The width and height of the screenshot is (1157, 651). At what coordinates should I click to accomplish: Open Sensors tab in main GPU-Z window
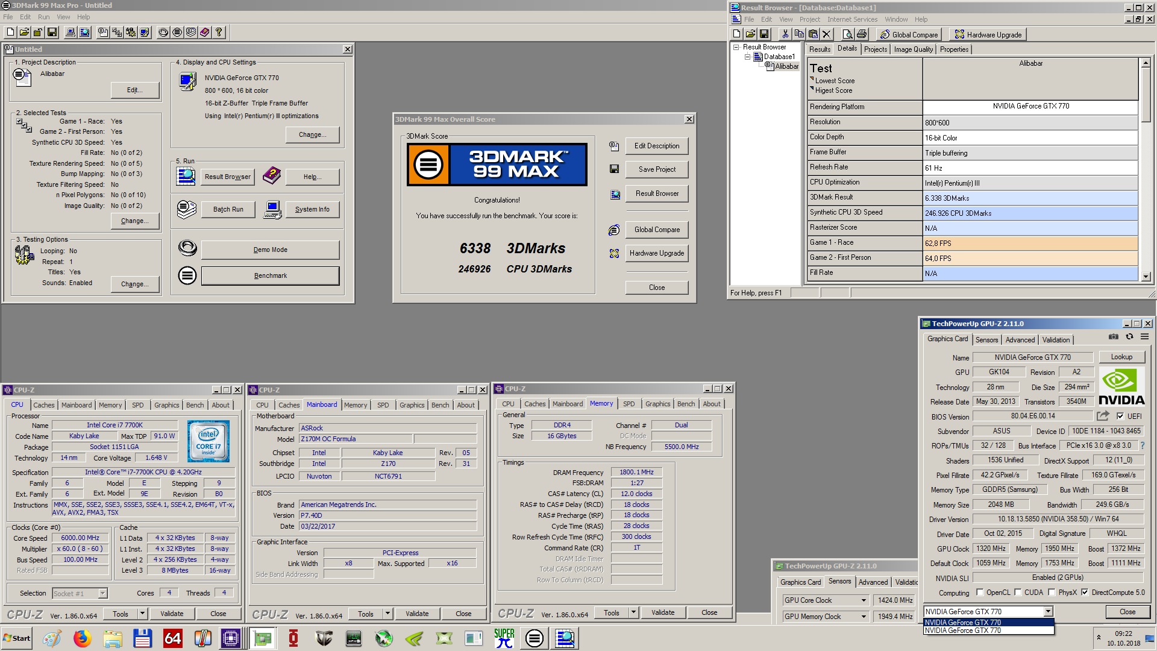(x=987, y=340)
